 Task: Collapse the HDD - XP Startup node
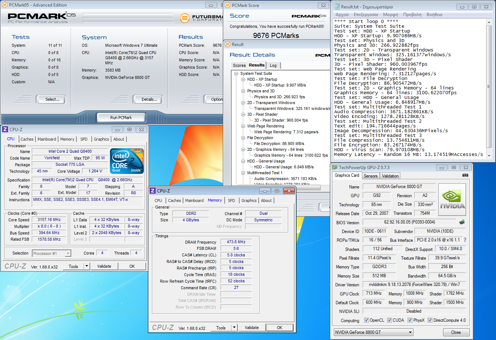(x=243, y=79)
